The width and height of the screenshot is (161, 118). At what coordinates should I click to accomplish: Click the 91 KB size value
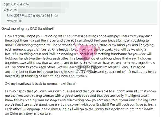click(x=18, y=21)
